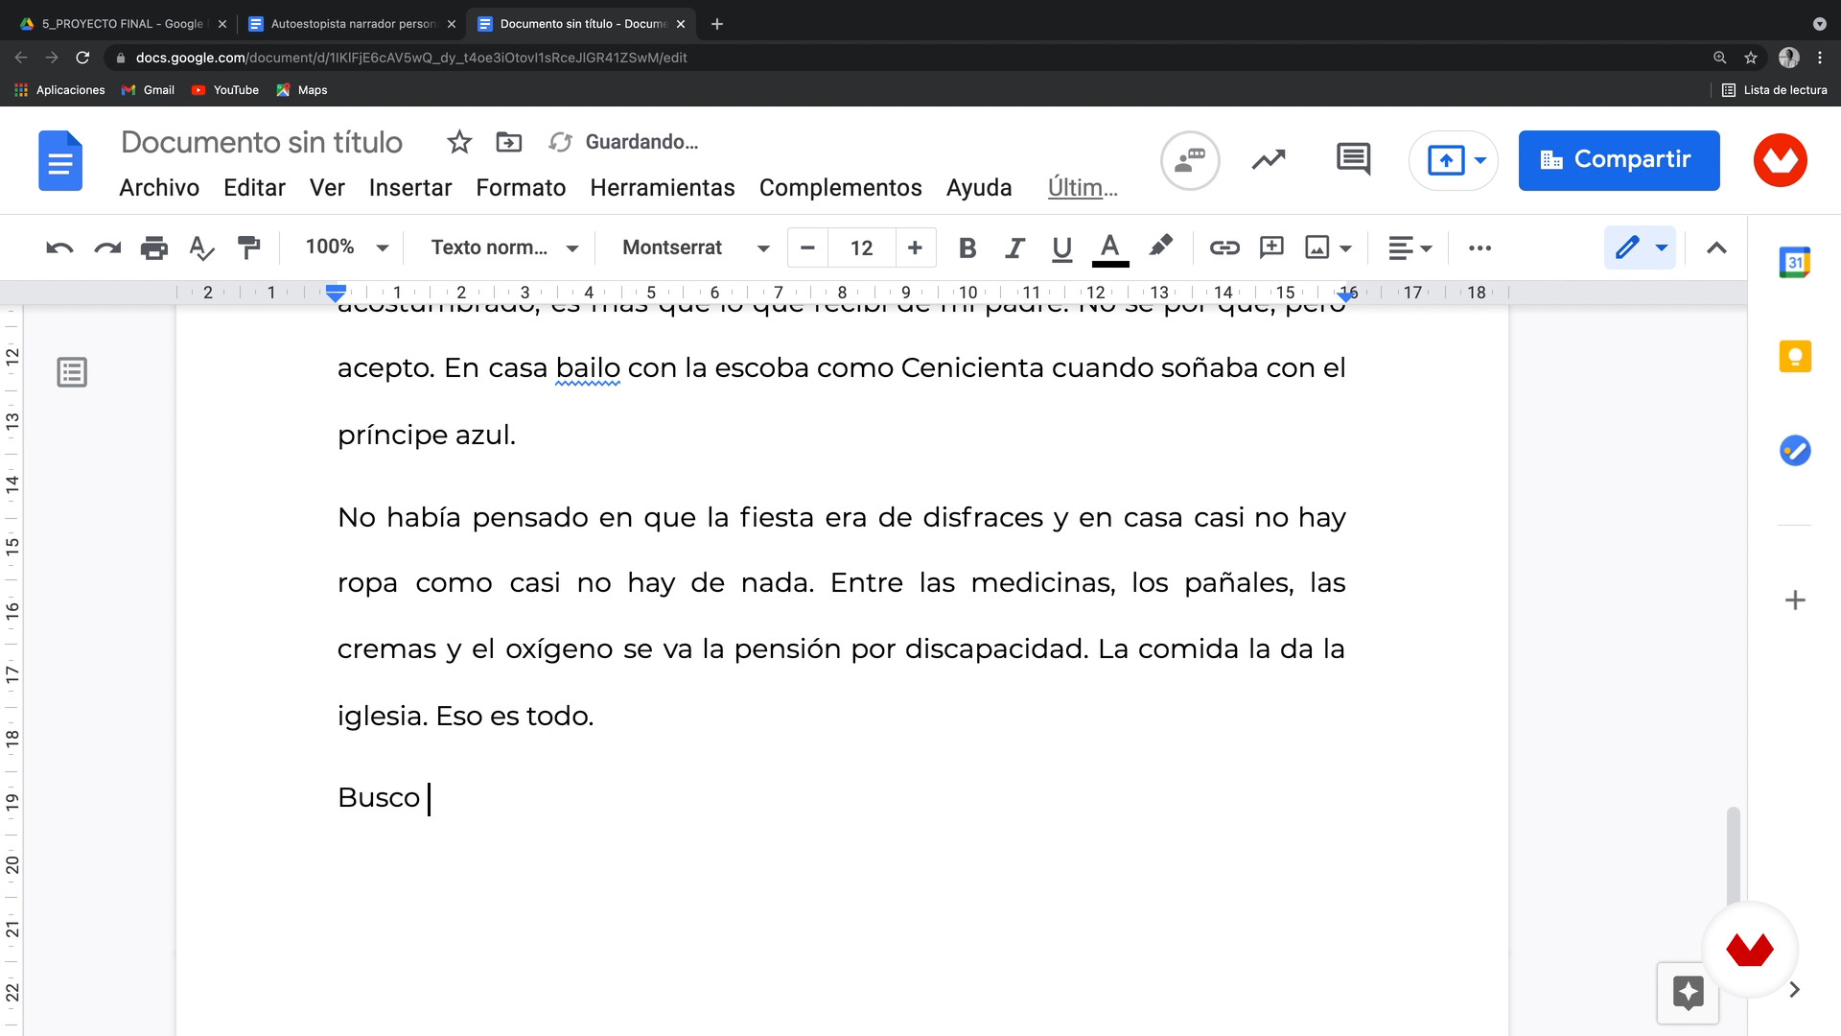
Task: Decrease font size with minus
Action: click(x=807, y=247)
